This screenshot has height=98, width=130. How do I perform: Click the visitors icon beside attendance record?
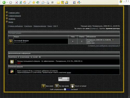12,62
